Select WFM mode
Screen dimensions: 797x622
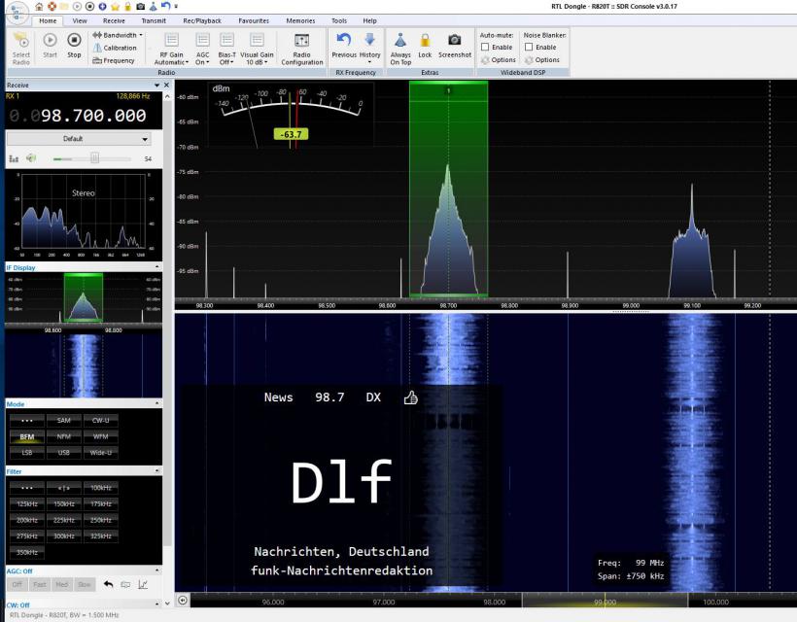[101, 436]
